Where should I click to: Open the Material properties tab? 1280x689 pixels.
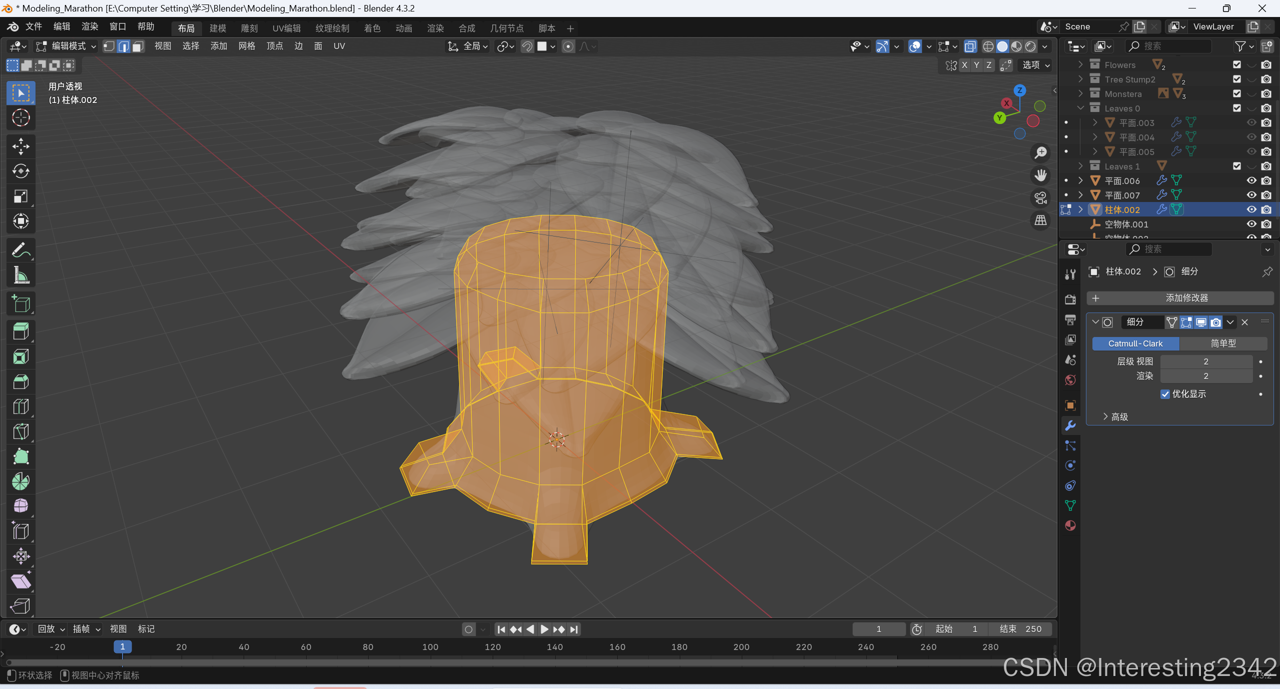point(1070,525)
